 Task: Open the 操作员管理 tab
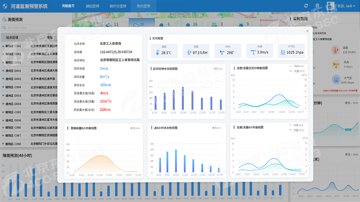(118, 6)
